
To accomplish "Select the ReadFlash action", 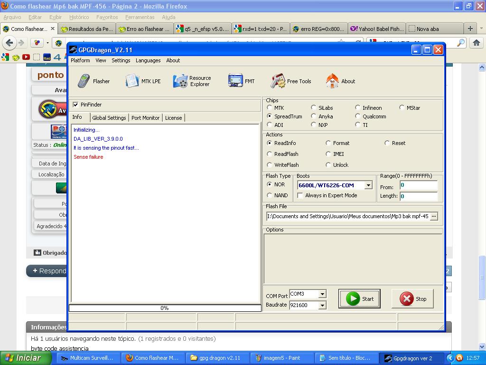I will click(x=270, y=154).
